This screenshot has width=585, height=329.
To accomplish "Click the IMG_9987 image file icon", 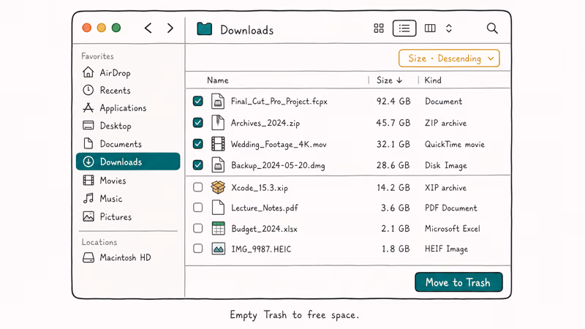I will (218, 249).
